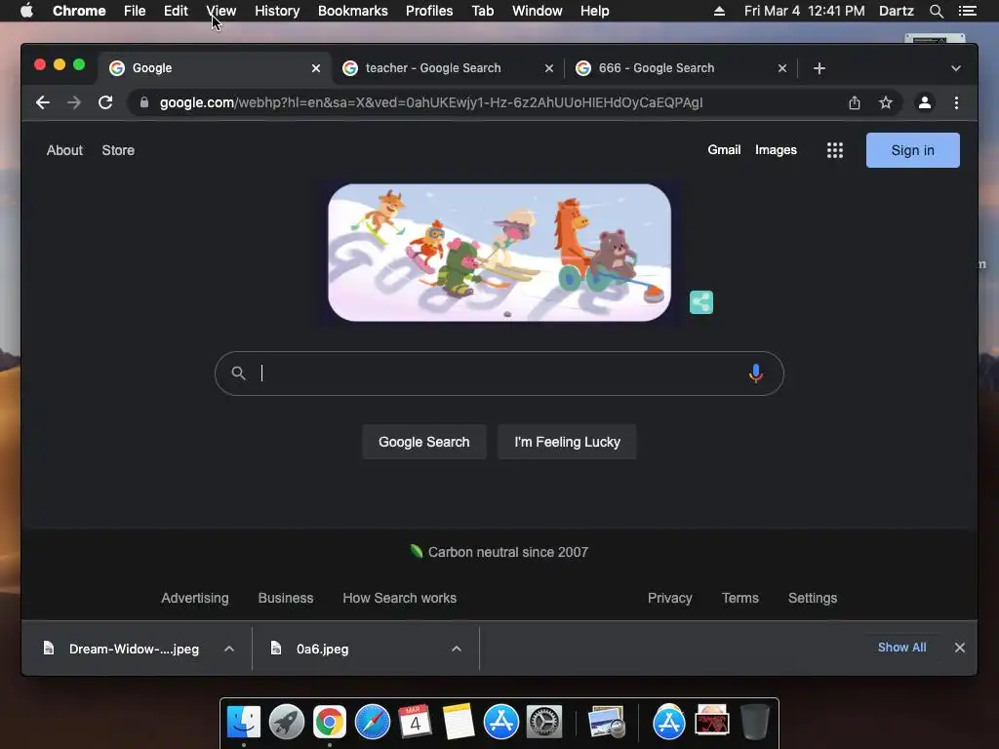Go back using the browser back arrow
The height and width of the screenshot is (749, 999).
point(43,102)
